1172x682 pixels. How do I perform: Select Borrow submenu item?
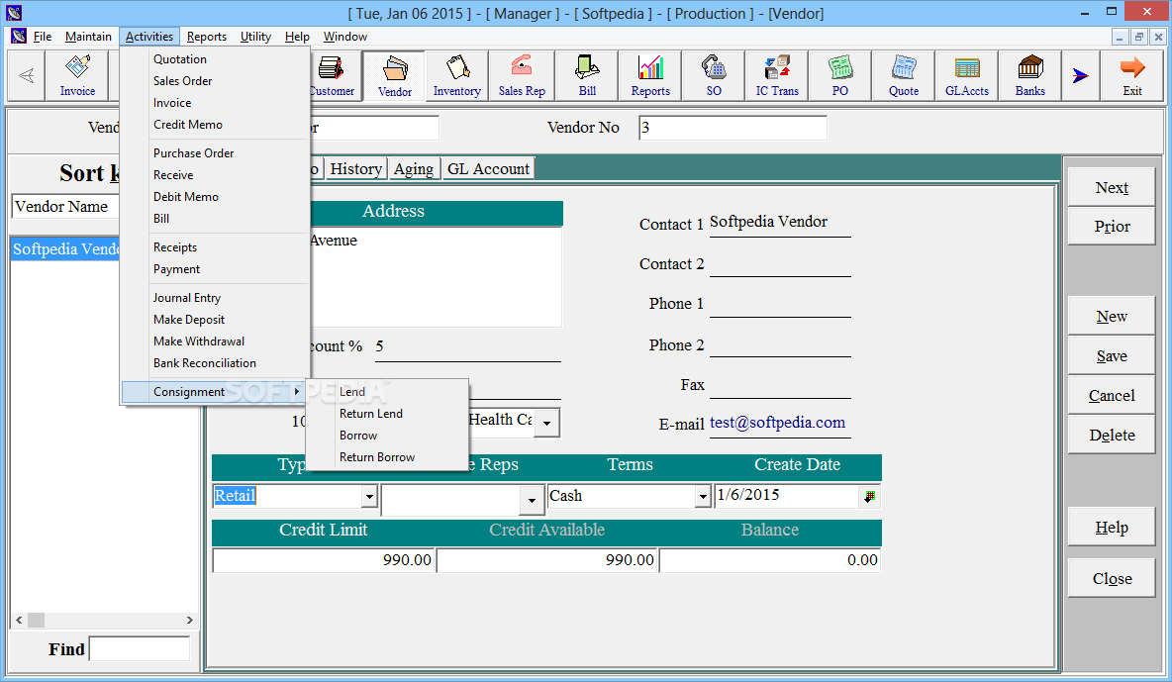[387, 435]
